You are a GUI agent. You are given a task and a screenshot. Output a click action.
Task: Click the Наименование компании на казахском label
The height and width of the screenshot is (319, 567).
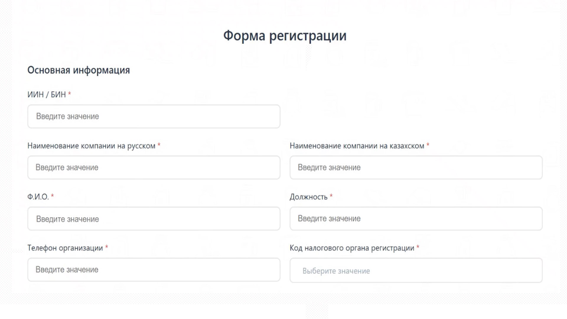tap(356, 145)
